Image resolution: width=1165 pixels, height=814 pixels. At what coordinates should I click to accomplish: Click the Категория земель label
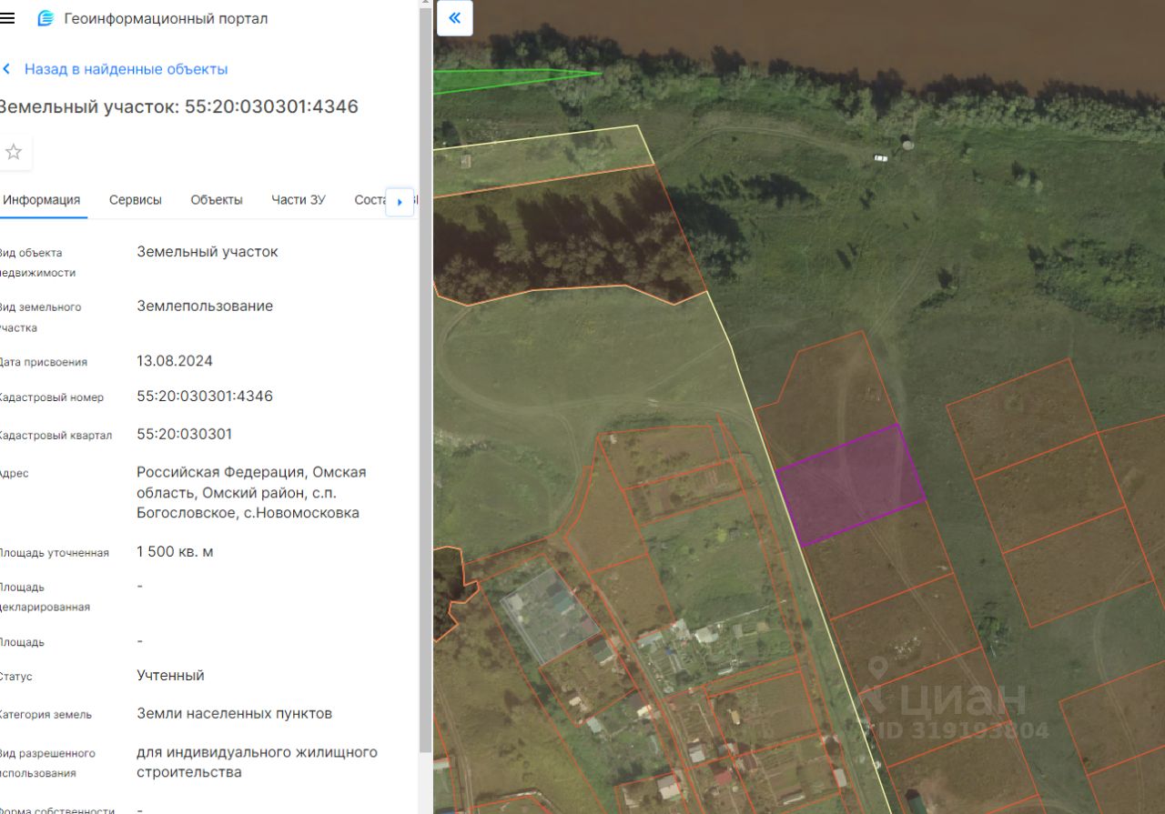[46, 715]
